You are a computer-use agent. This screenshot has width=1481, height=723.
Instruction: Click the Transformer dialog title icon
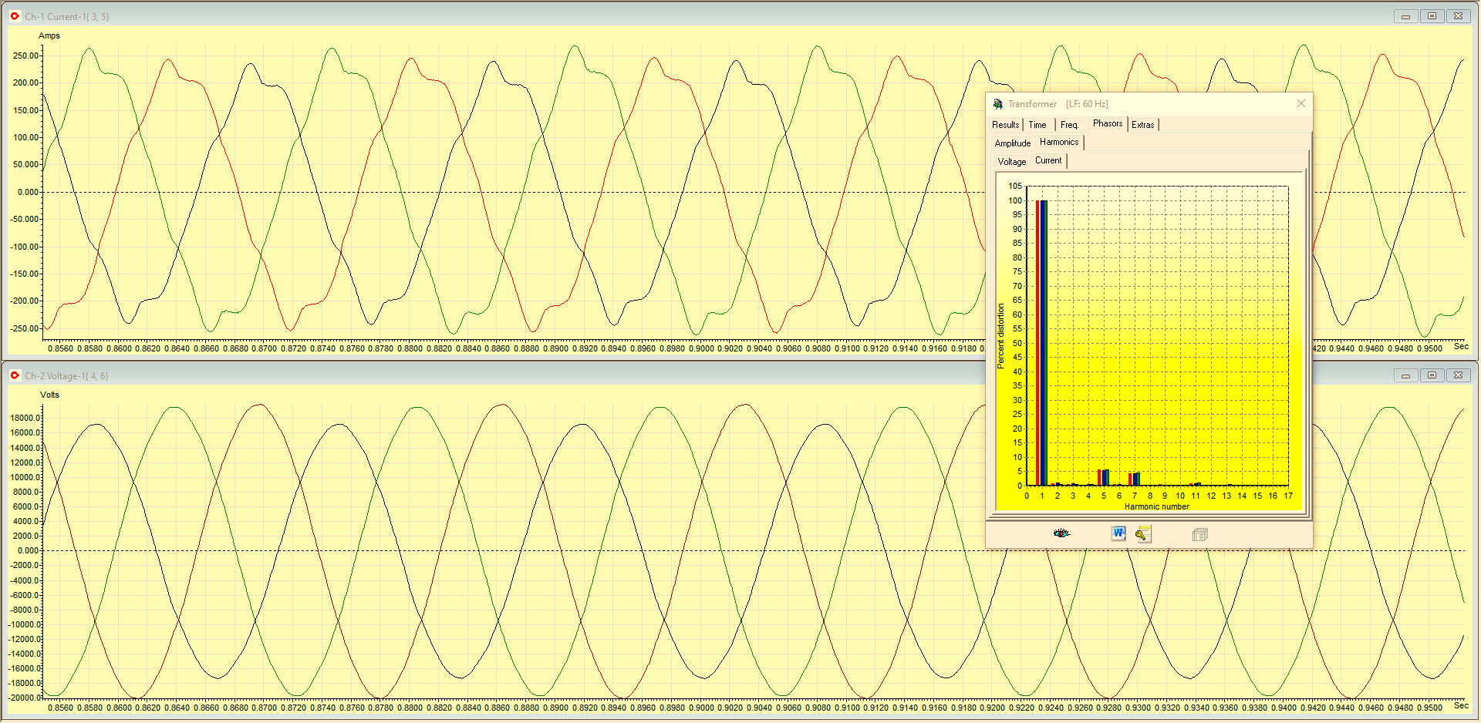click(x=997, y=104)
